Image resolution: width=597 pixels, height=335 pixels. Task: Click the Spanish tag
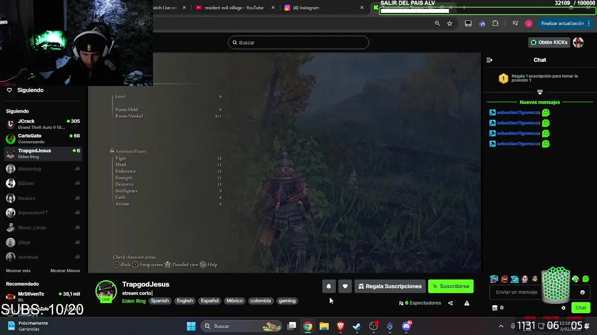point(160,301)
